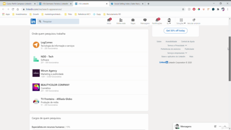The height and width of the screenshot is (130, 231).
Task: Open marketingnolinkedi bookmark folder
Action: (52, 14)
